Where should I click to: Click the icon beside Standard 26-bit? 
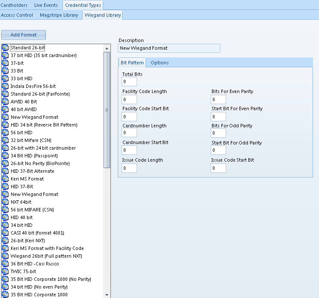pyautogui.click(x=5, y=48)
